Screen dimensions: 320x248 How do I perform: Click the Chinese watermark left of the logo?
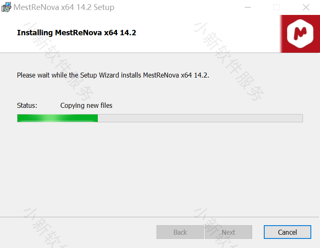click(229, 61)
